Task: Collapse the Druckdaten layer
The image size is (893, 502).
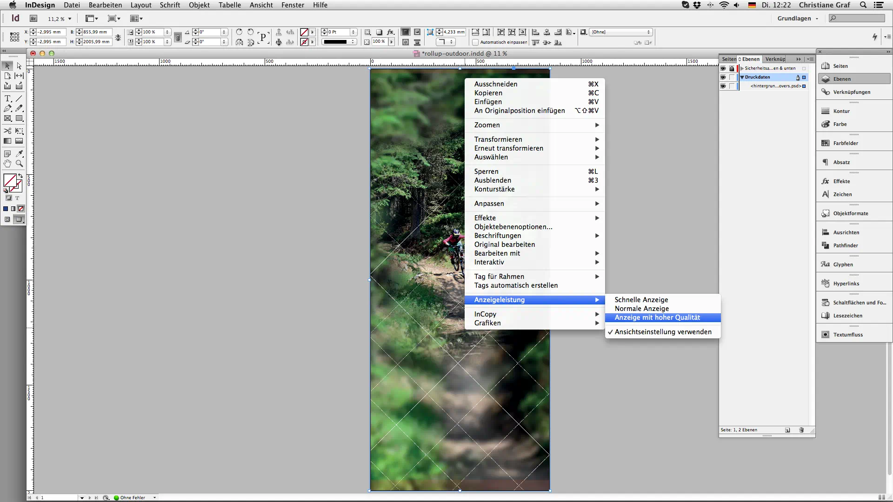Action: pyautogui.click(x=743, y=77)
